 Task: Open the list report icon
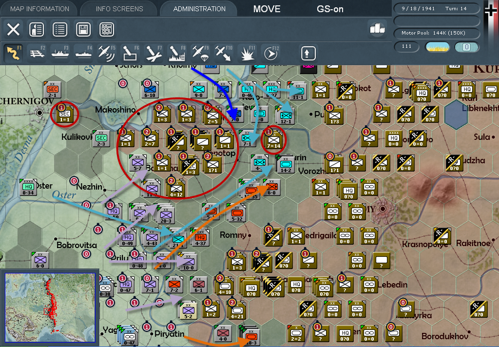coord(60,30)
